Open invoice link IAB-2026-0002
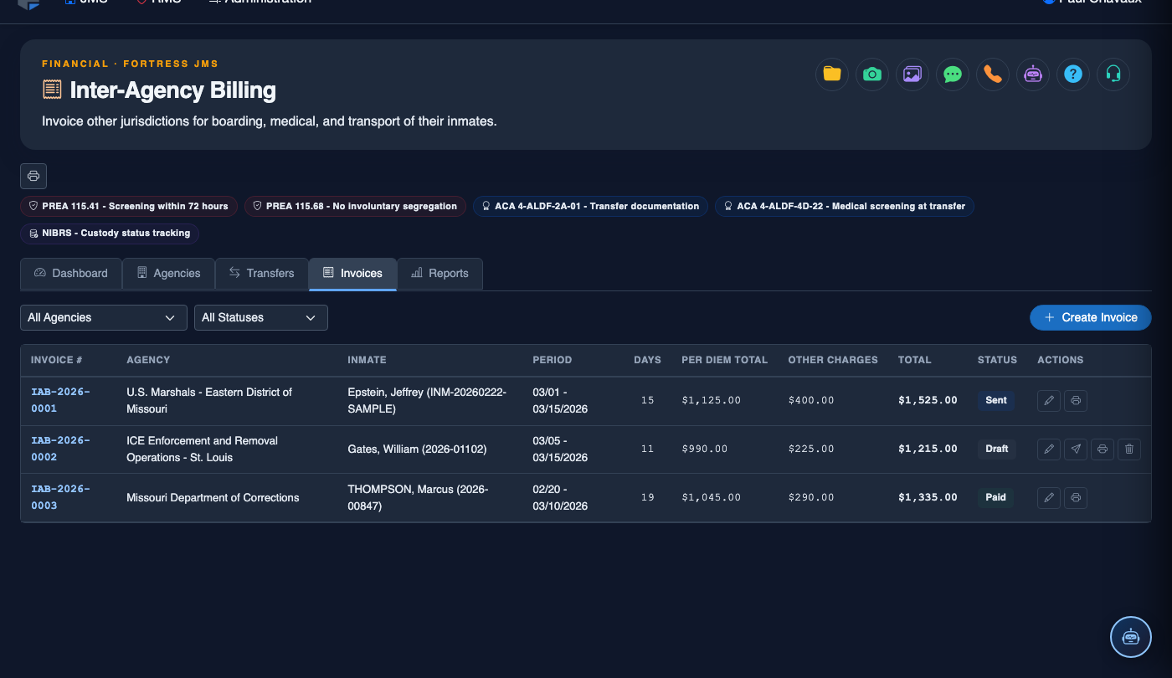 coord(60,449)
